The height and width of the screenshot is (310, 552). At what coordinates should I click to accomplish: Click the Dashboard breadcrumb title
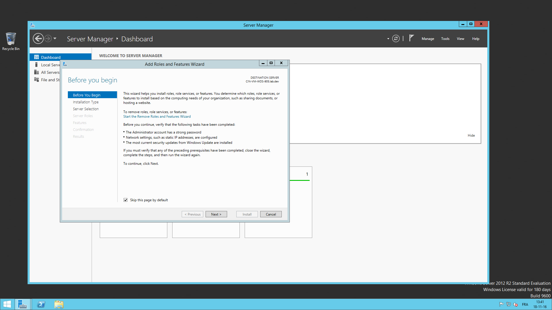pos(137,39)
